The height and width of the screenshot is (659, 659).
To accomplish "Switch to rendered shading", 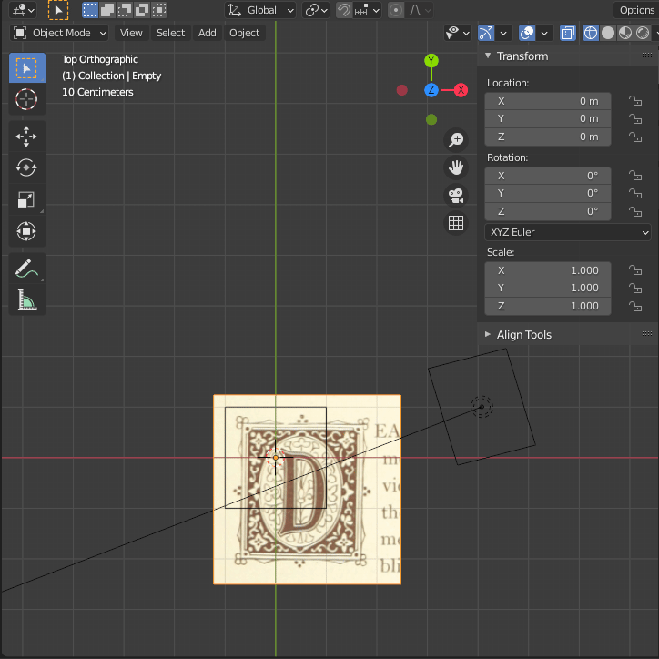I will click(643, 33).
